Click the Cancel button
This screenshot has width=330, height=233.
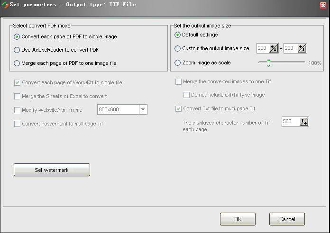coord(287,219)
